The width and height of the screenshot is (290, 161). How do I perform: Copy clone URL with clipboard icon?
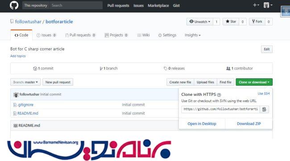click(x=264, y=109)
